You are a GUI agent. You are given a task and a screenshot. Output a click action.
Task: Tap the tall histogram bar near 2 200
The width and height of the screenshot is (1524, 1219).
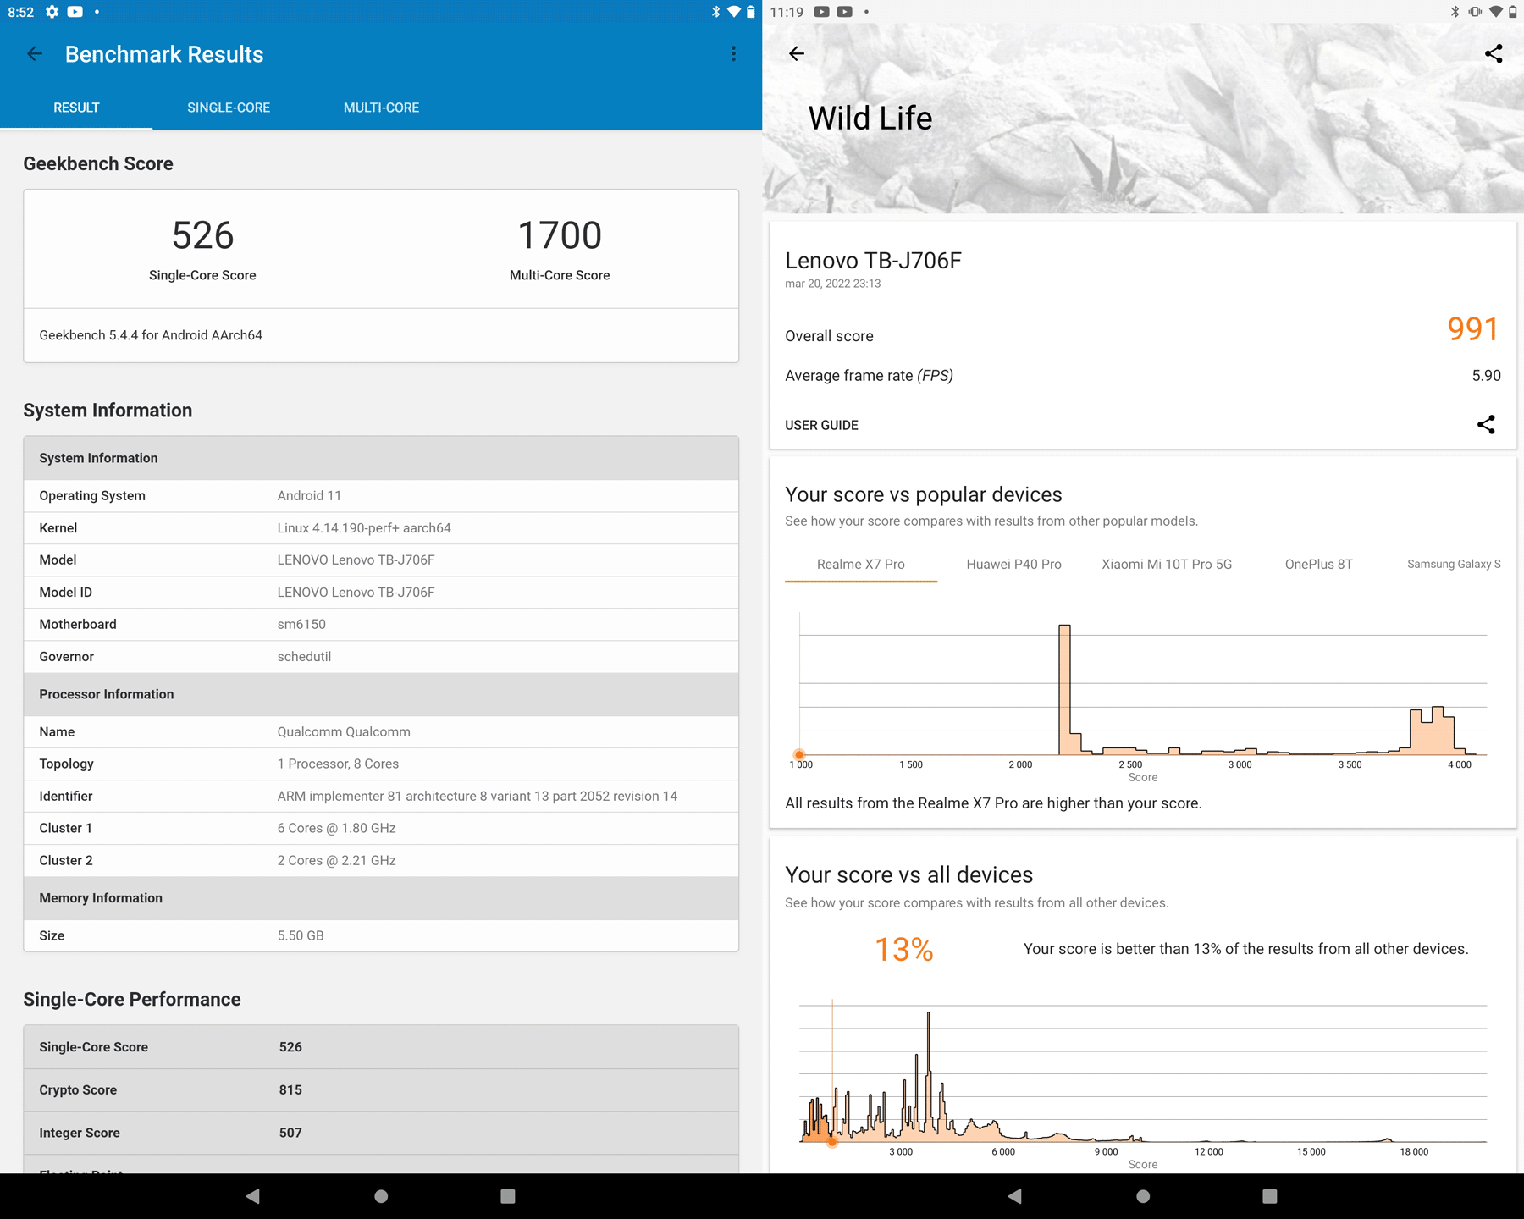tap(1064, 689)
